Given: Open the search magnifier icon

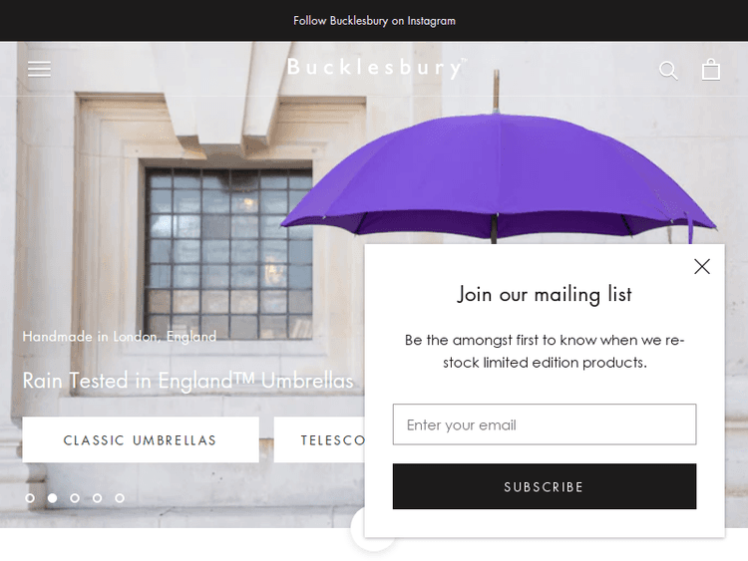Looking at the screenshot, I should (668, 71).
